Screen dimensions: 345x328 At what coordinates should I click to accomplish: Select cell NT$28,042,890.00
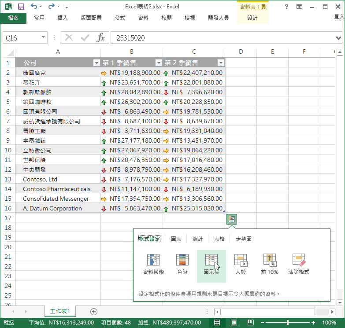click(x=132, y=92)
